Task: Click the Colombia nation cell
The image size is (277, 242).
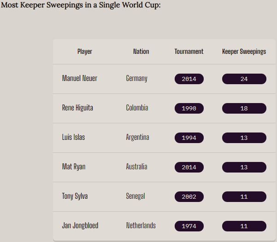Action: [137, 108]
